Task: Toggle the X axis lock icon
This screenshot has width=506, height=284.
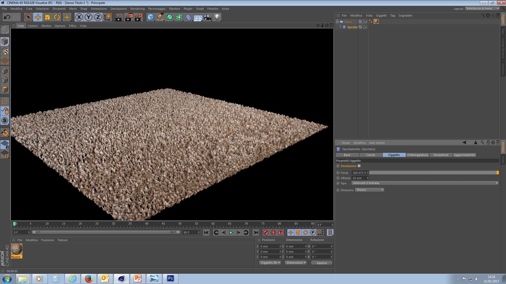Action: pos(79,17)
